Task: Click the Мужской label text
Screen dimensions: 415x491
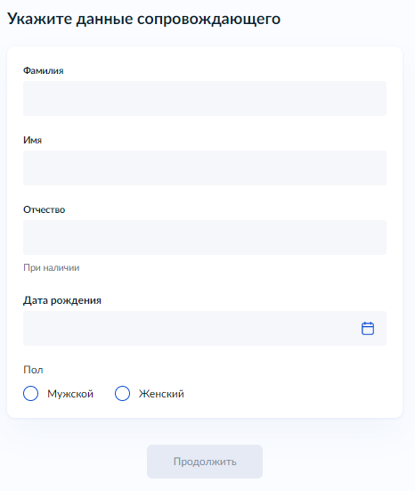Action: click(x=70, y=394)
